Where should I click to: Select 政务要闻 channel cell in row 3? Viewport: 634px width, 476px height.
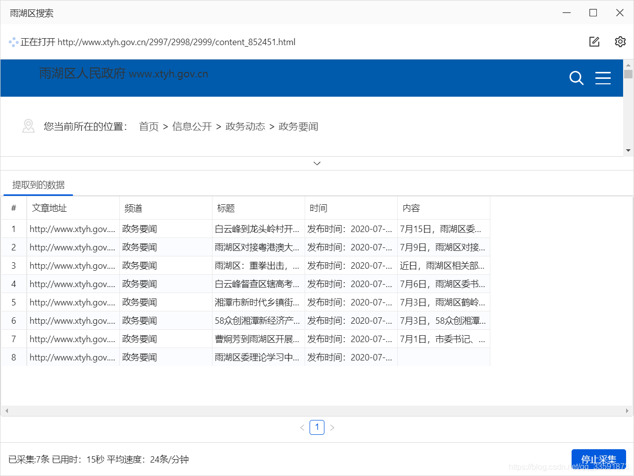coord(165,266)
